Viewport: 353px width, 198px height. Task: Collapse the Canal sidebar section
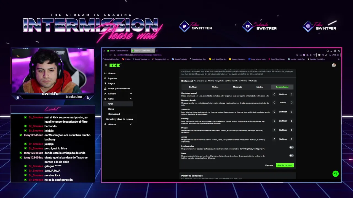pos(131,99)
